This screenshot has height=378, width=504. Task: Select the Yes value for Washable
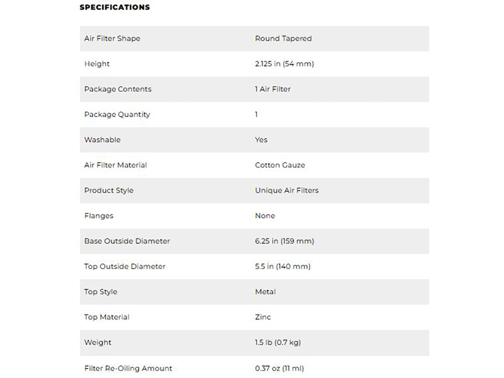click(x=261, y=140)
